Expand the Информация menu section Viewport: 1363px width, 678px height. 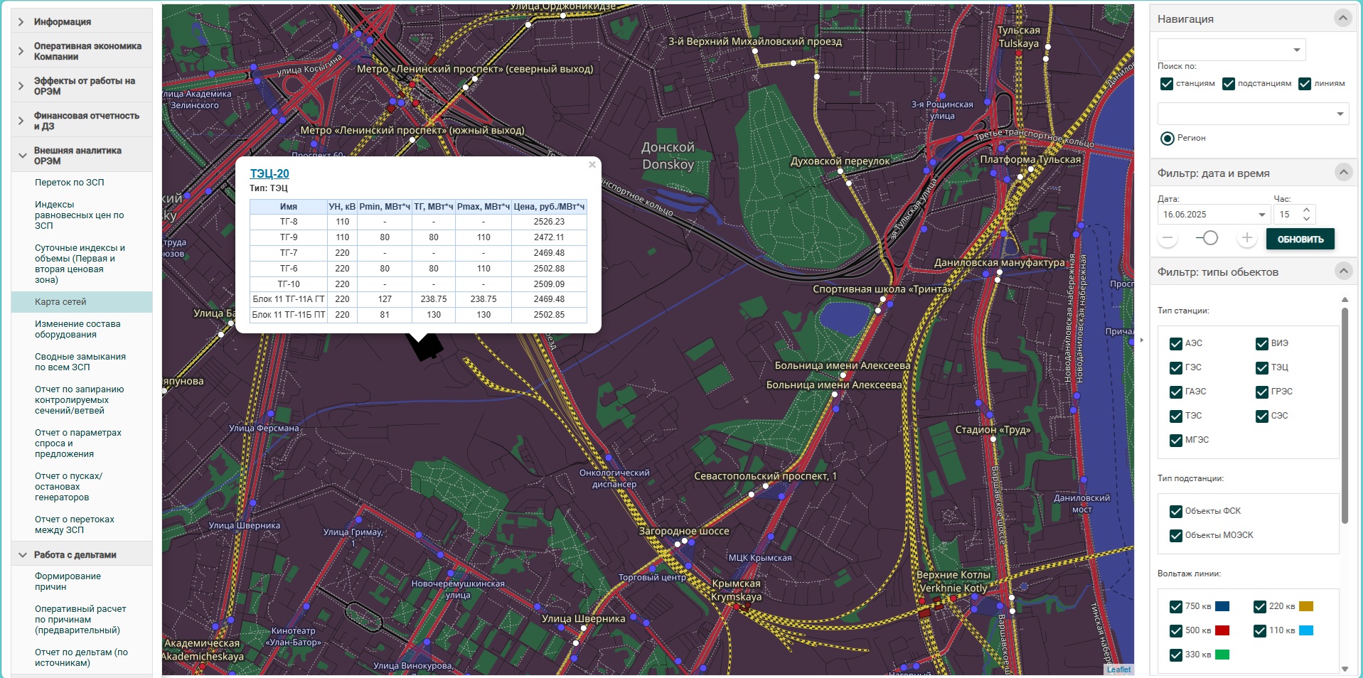click(x=63, y=22)
